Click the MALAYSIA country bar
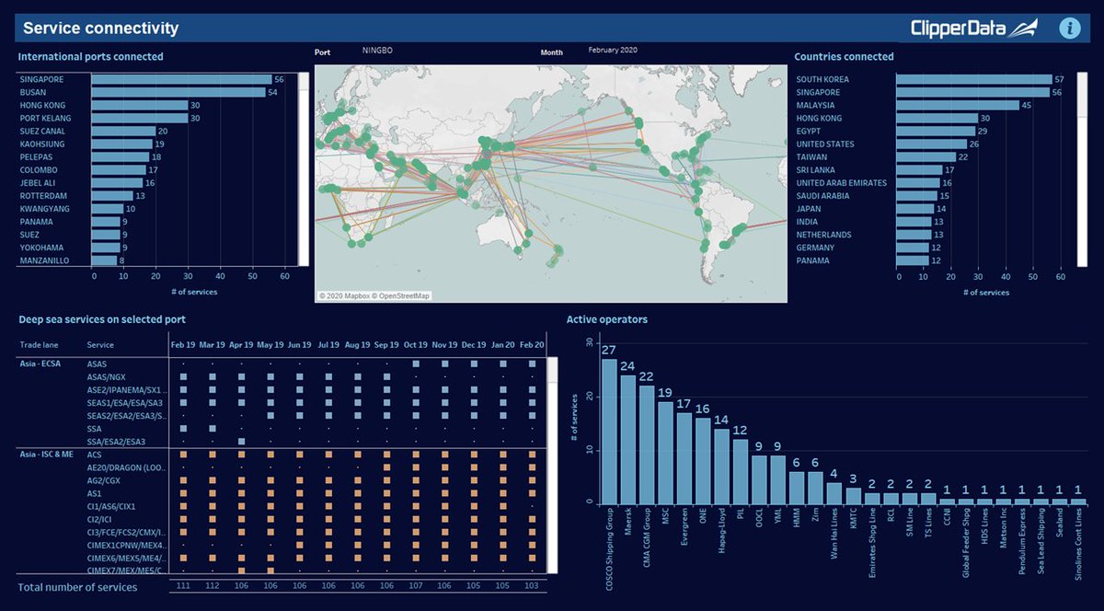Viewport: 1104px width, 611px height. (958, 106)
